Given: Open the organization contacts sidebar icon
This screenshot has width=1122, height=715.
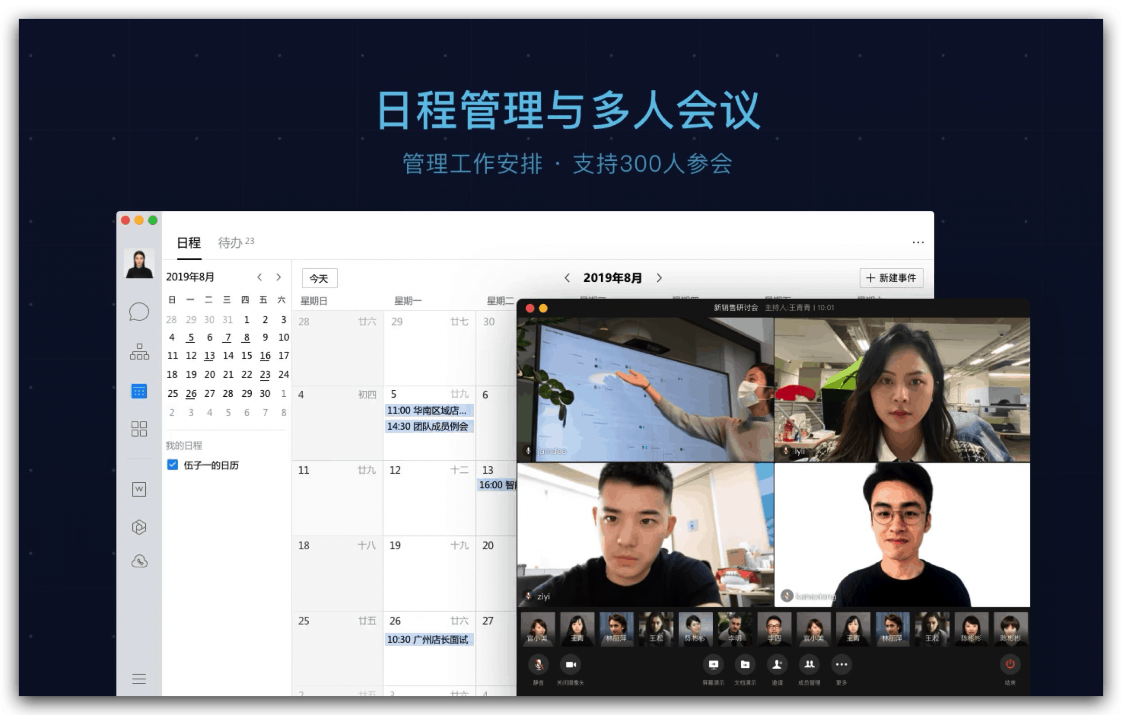Looking at the screenshot, I should [139, 352].
